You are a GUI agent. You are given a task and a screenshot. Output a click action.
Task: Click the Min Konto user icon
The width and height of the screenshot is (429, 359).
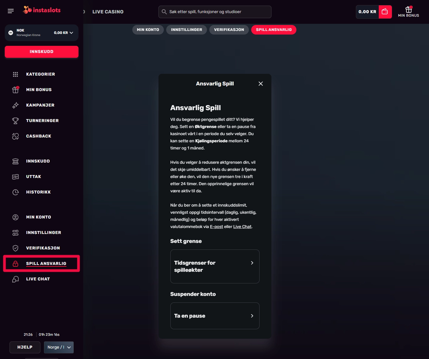[x=15, y=217]
